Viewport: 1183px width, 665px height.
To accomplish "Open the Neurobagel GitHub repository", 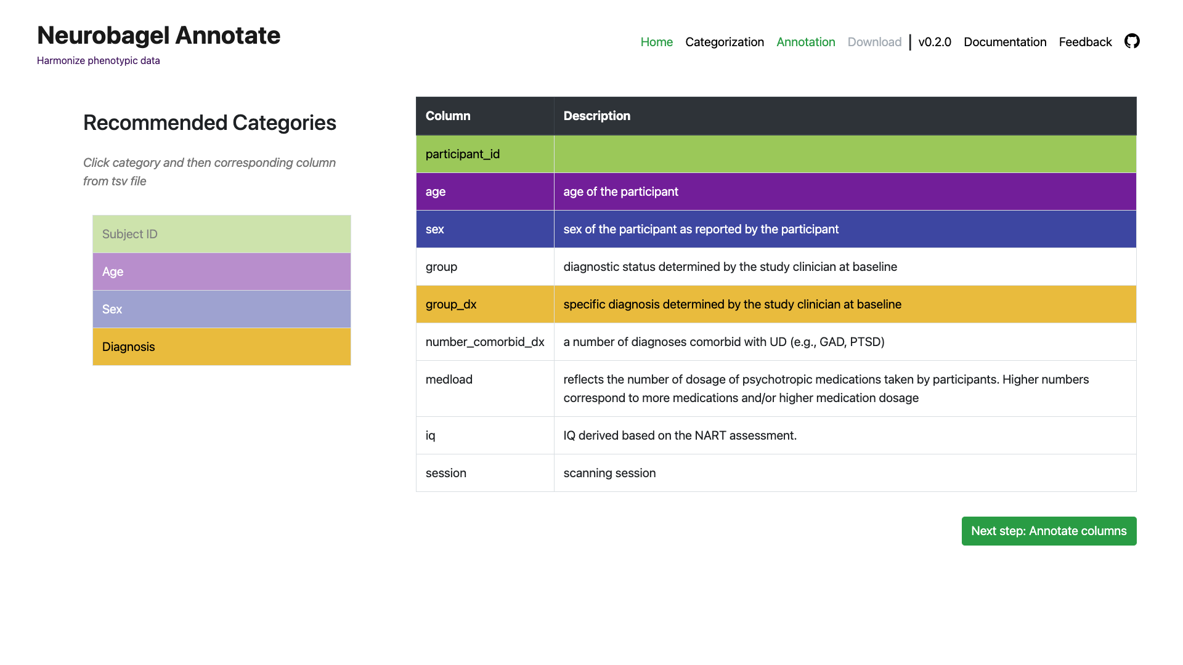I will 1132,41.
